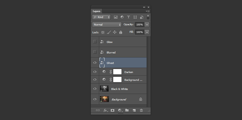The width and height of the screenshot is (242, 120).
Task: Select the Glow layer name
Action: click(110, 42)
